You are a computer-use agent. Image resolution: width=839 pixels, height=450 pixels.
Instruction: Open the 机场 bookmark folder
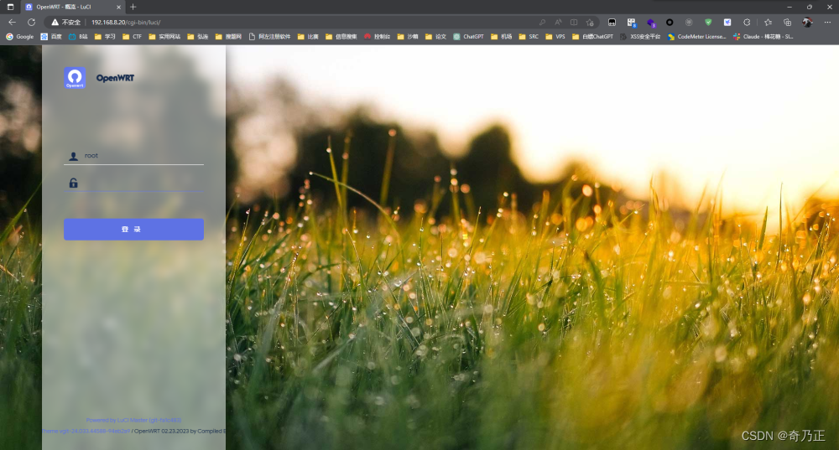(x=502, y=37)
